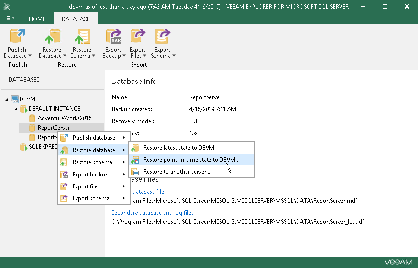Open the Secondary database and log files link
418x268 pixels.
tap(153, 213)
